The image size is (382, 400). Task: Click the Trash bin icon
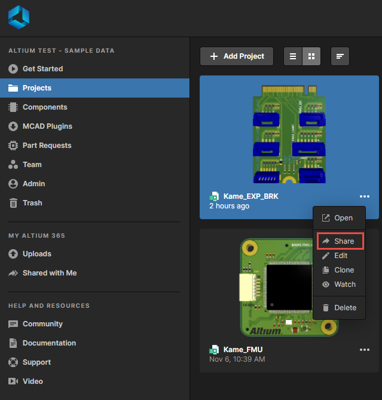tap(13, 203)
